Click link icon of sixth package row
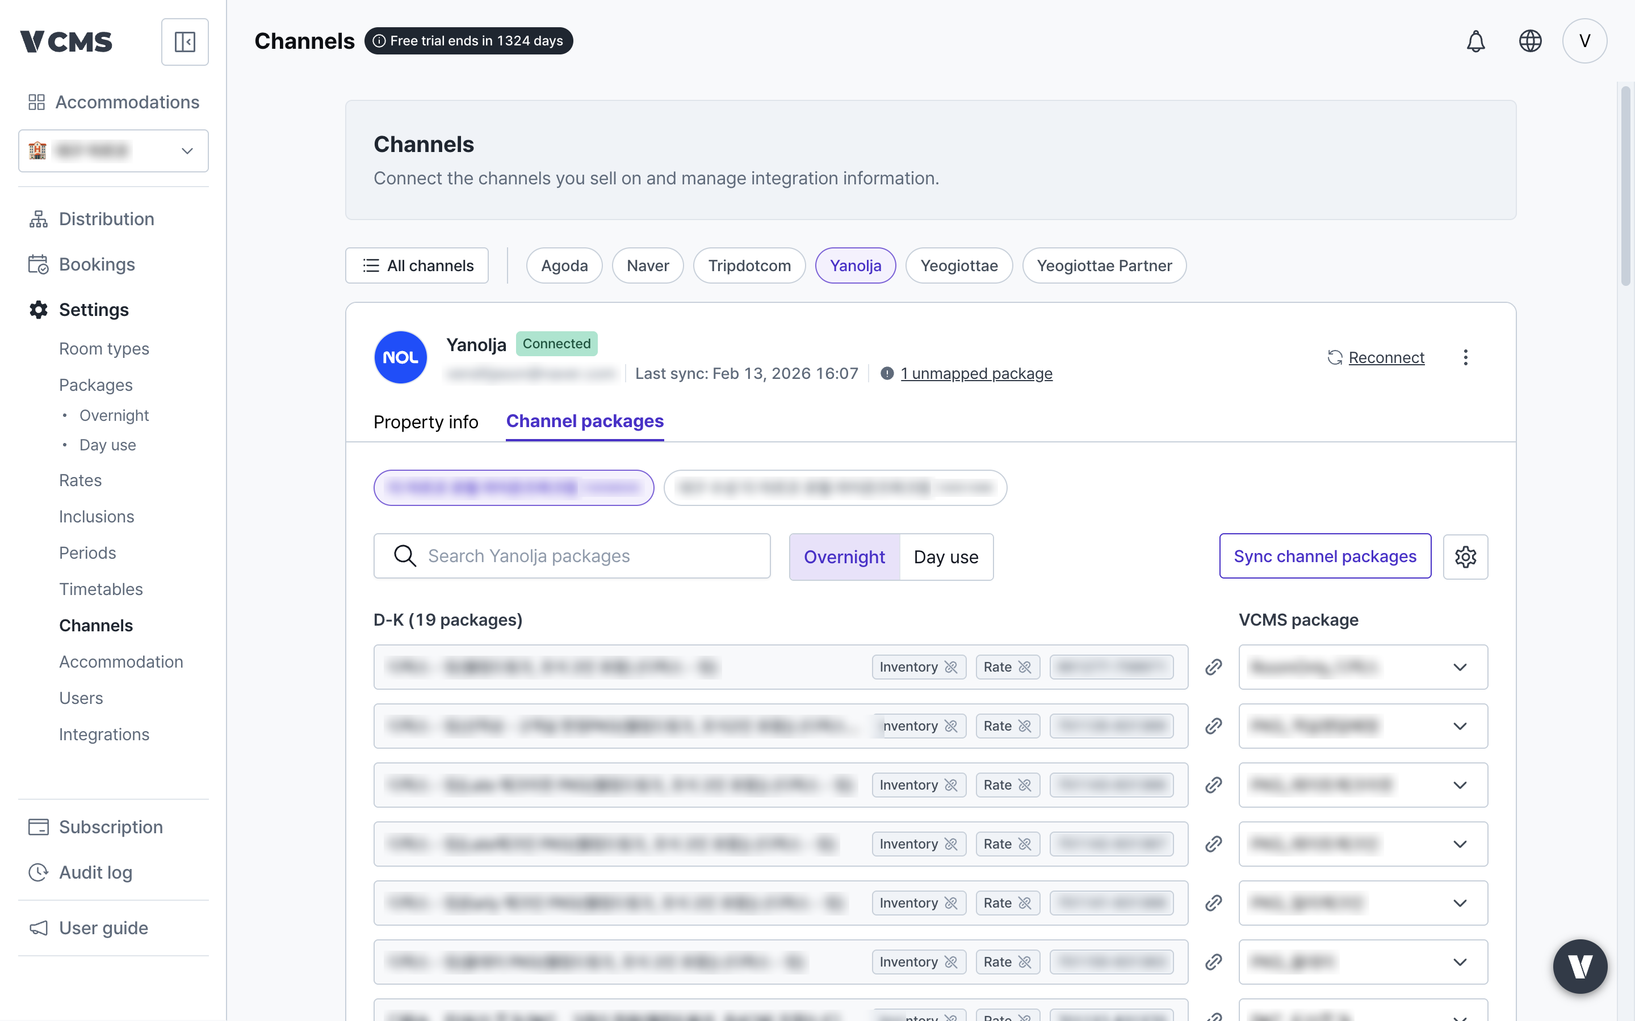This screenshot has width=1635, height=1021. coord(1213,961)
